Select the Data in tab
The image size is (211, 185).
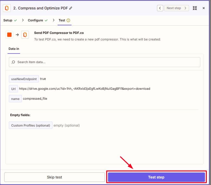point(14,49)
